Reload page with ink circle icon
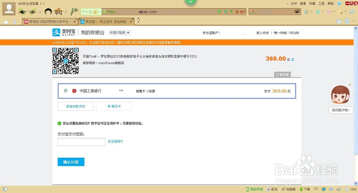The image size is (358, 193). click(48, 11)
